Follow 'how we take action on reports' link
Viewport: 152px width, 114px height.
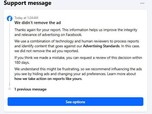[x=48, y=79]
